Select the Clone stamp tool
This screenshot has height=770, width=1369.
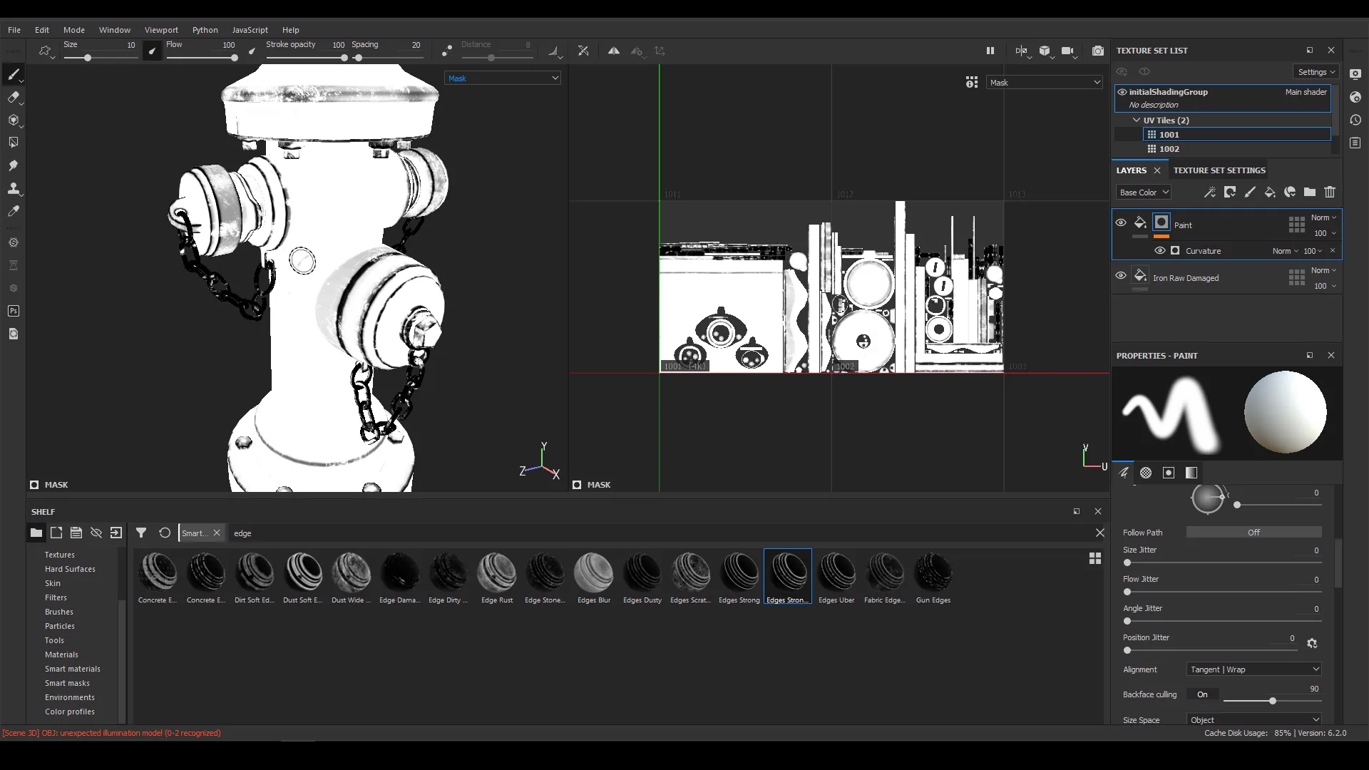click(14, 189)
